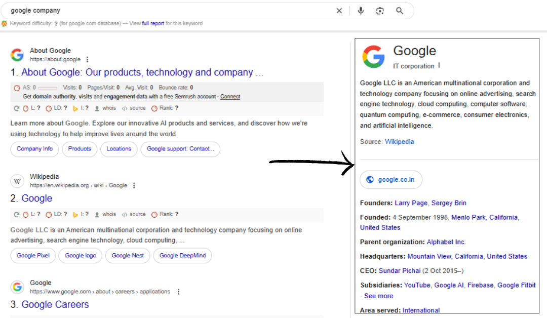This screenshot has height=318, width=547.
Task: Click the Wikipedia favicon in second result
Action: pos(17,181)
